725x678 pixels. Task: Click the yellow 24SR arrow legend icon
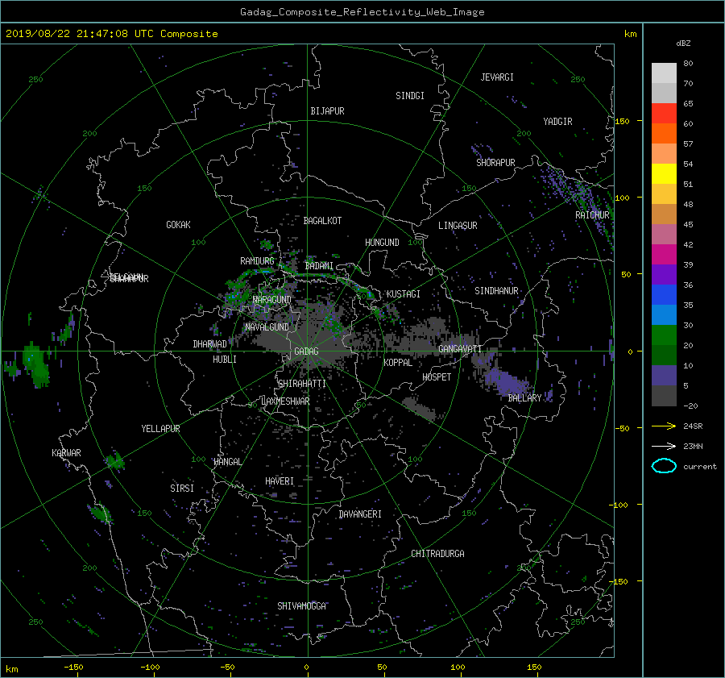(664, 426)
